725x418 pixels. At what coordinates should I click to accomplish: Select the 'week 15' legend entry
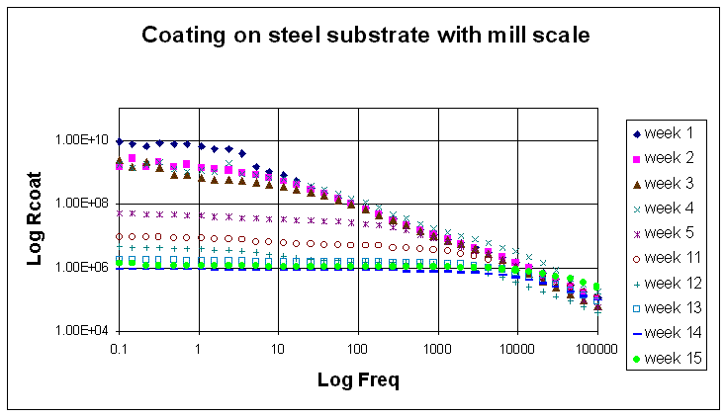(667, 359)
